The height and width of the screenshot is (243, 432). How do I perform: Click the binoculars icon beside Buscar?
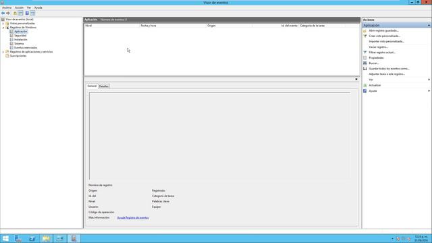click(x=365, y=63)
